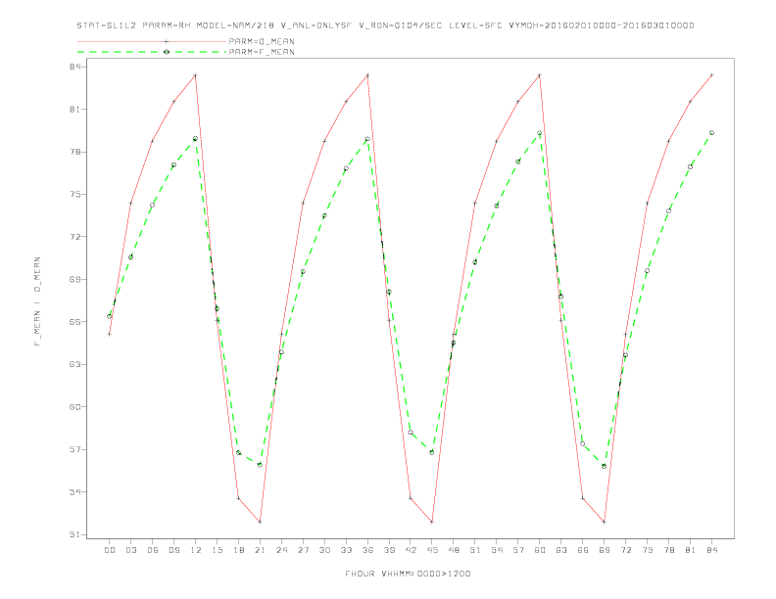Click x-axis tick label 06
Viewport: 776px width, 599px height.
point(153,550)
